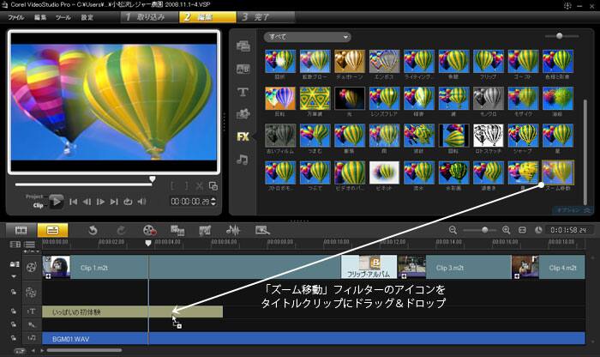Click the music track note icon

pos(31,338)
